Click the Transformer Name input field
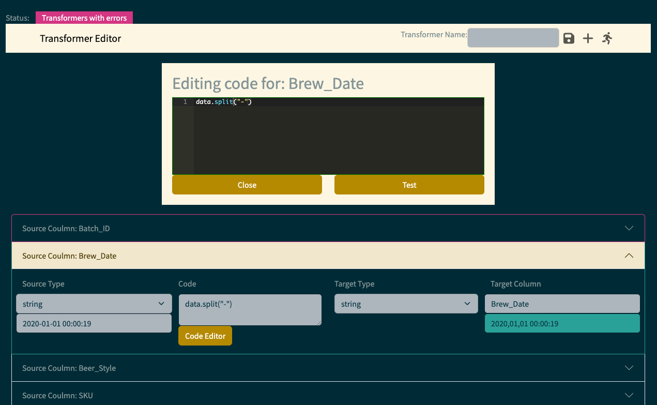The height and width of the screenshot is (405, 657). 513,38
